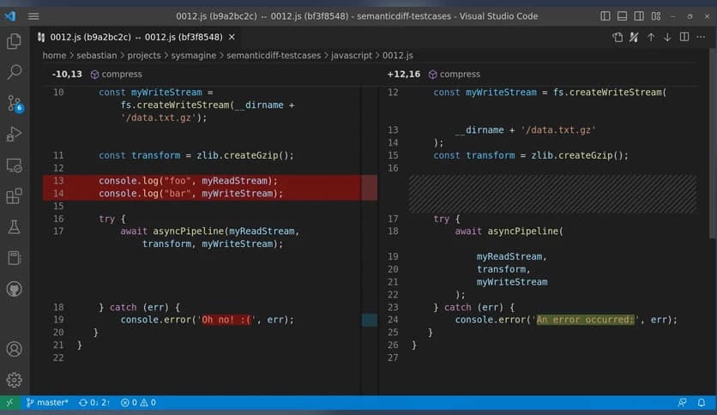This screenshot has width=717, height=415.
Task: Click the Open File icon in editor toolbar
Action: pyautogui.click(x=618, y=37)
